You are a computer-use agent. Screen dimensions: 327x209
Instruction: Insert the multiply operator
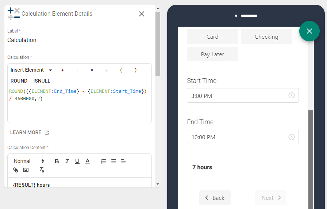(92, 70)
